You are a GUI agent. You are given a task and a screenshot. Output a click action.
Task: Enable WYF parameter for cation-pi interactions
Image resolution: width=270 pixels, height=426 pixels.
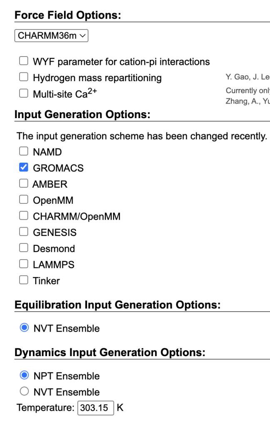(24, 62)
